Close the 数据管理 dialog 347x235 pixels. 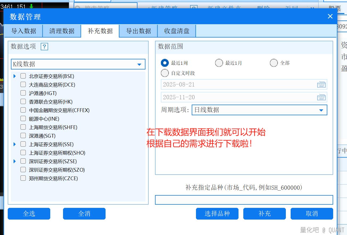point(330,16)
